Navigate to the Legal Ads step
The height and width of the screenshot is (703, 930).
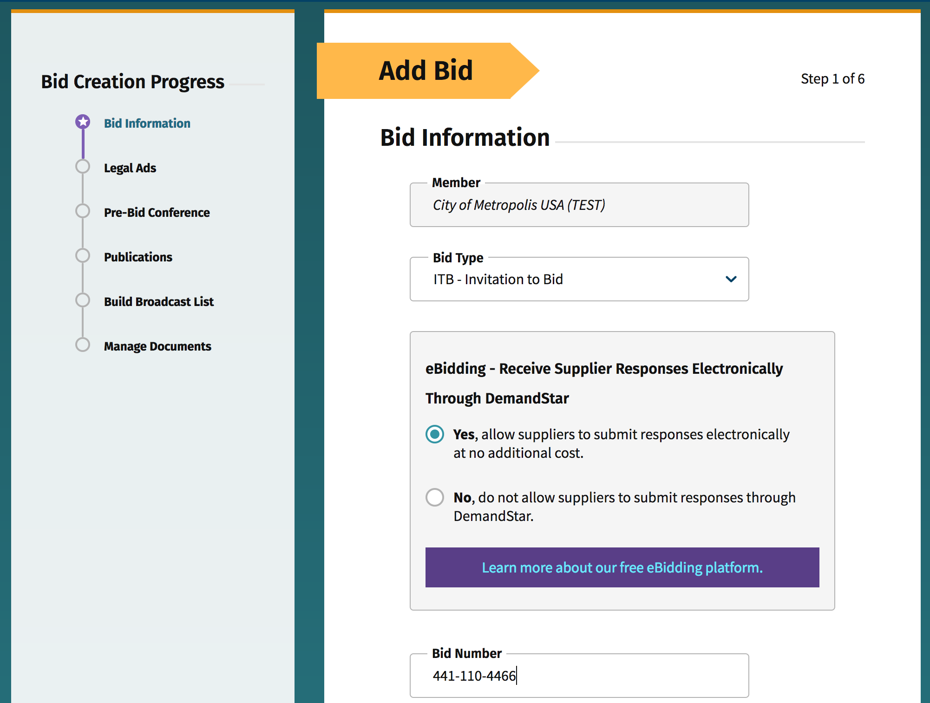pyautogui.click(x=130, y=168)
